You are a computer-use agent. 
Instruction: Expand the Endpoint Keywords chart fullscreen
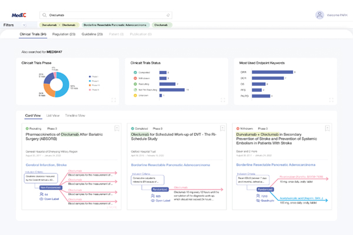point(332,100)
